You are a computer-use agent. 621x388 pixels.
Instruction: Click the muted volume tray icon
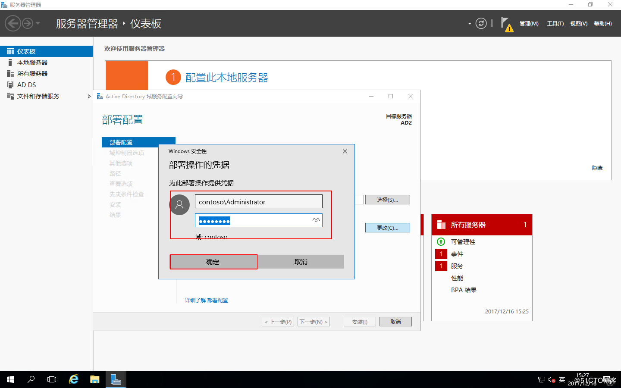(552, 379)
